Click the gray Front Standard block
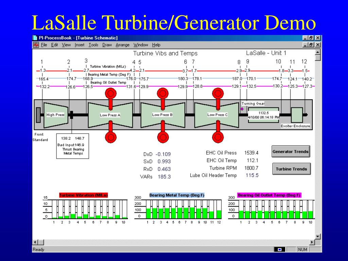 pos(38,115)
